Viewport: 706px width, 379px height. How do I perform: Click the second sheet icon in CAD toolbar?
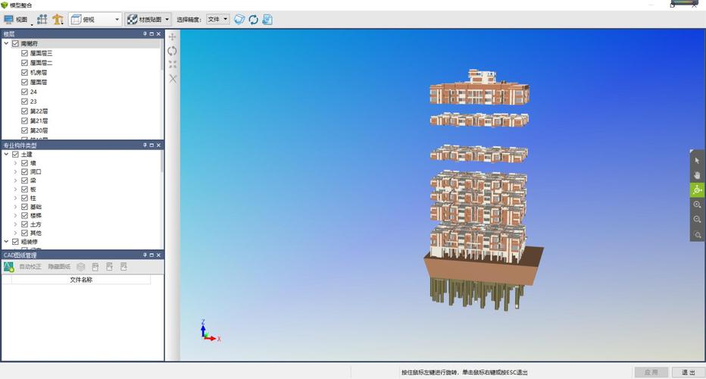pos(109,267)
